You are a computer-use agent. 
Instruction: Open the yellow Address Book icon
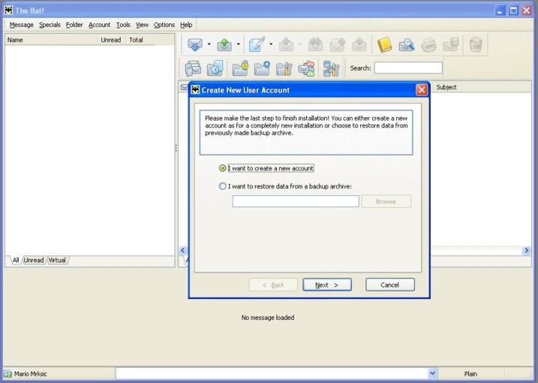tap(384, 45)
